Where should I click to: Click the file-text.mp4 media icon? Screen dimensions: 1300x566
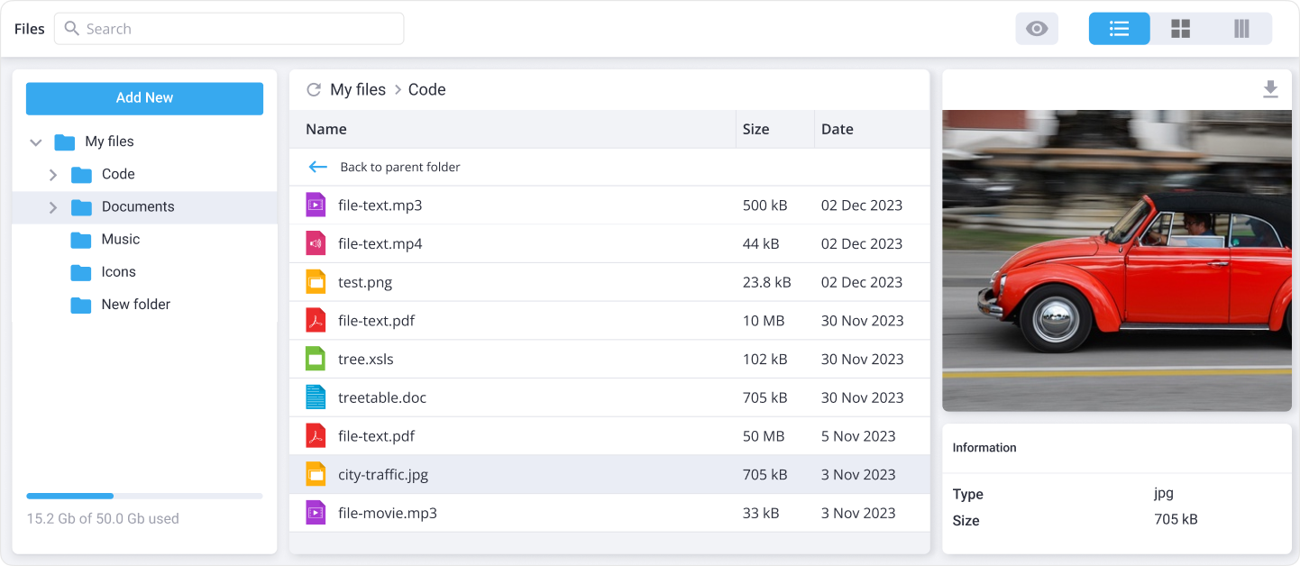[x=316, y=243]
